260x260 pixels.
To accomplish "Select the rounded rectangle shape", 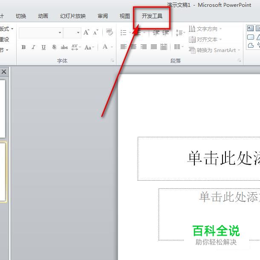I will (250, 37).
